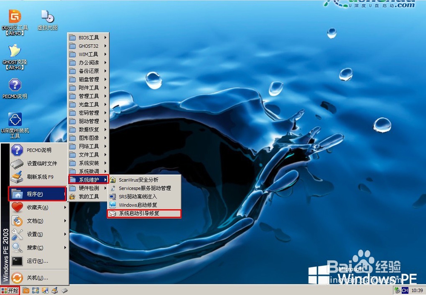Open the 我的工具 folder
426x295 pixels.
pos(88,197)
